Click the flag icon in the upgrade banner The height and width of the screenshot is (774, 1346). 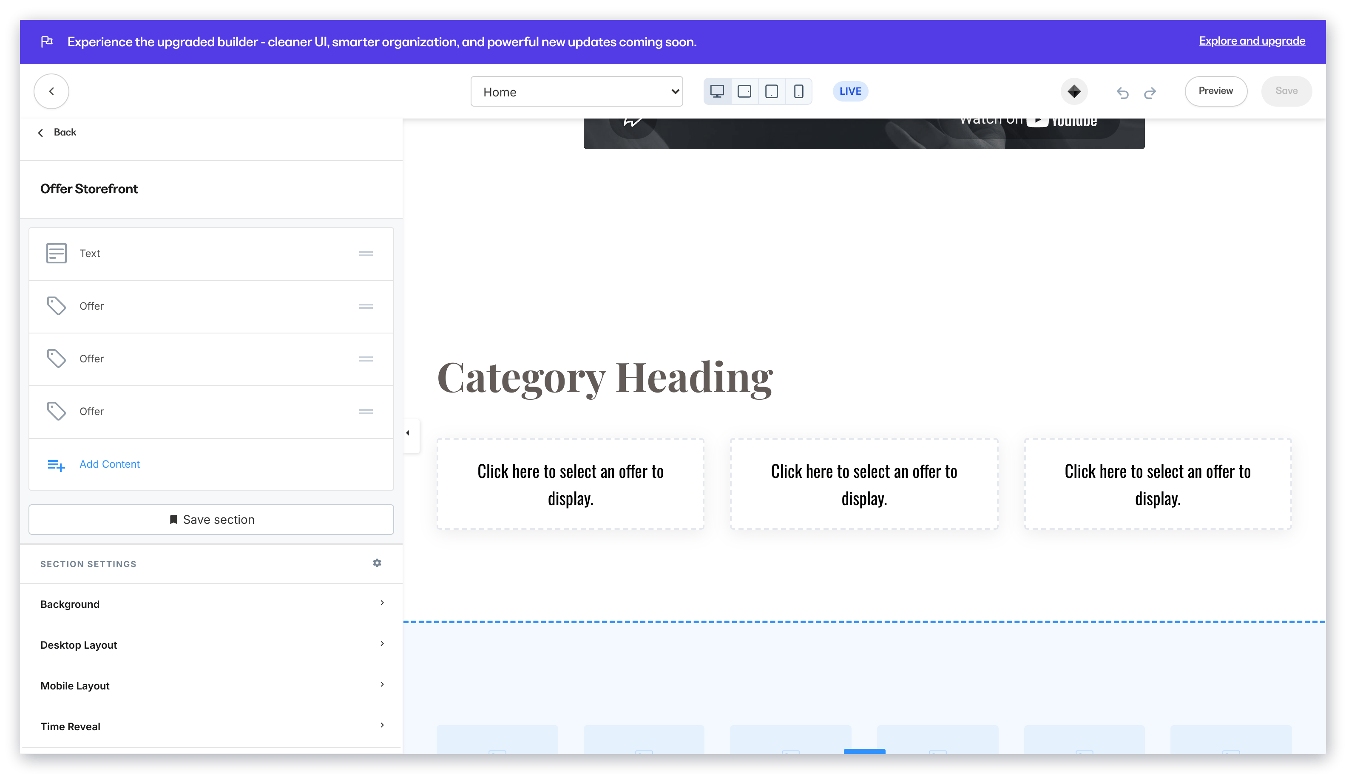[x=47, y=42]
